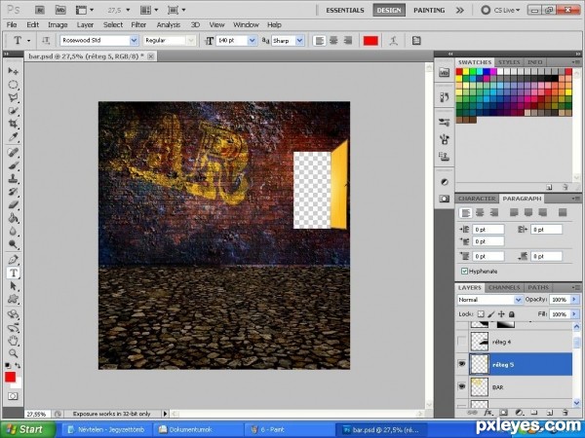Select the Quick Selection tool
This screenshot has width=585, height=438.
13,111
